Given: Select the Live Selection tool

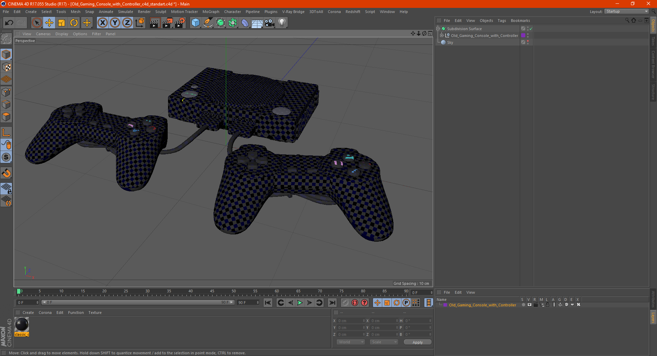Looking at the screenshot, I should coord(37,23).
